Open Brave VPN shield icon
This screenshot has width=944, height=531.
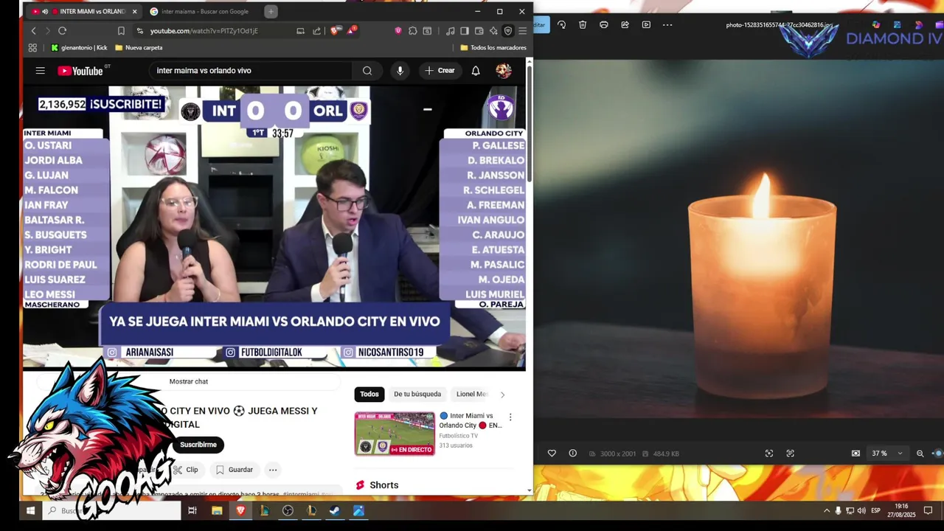(508, 31)
